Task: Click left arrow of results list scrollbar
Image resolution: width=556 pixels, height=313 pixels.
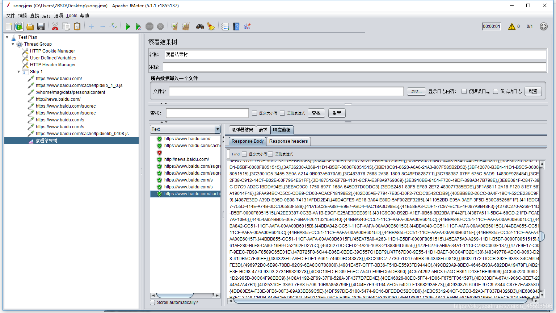Action: [153, 295]
